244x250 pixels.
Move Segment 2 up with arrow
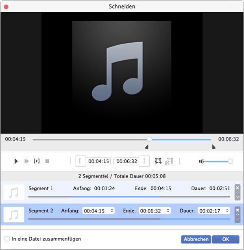pos(237,215)
